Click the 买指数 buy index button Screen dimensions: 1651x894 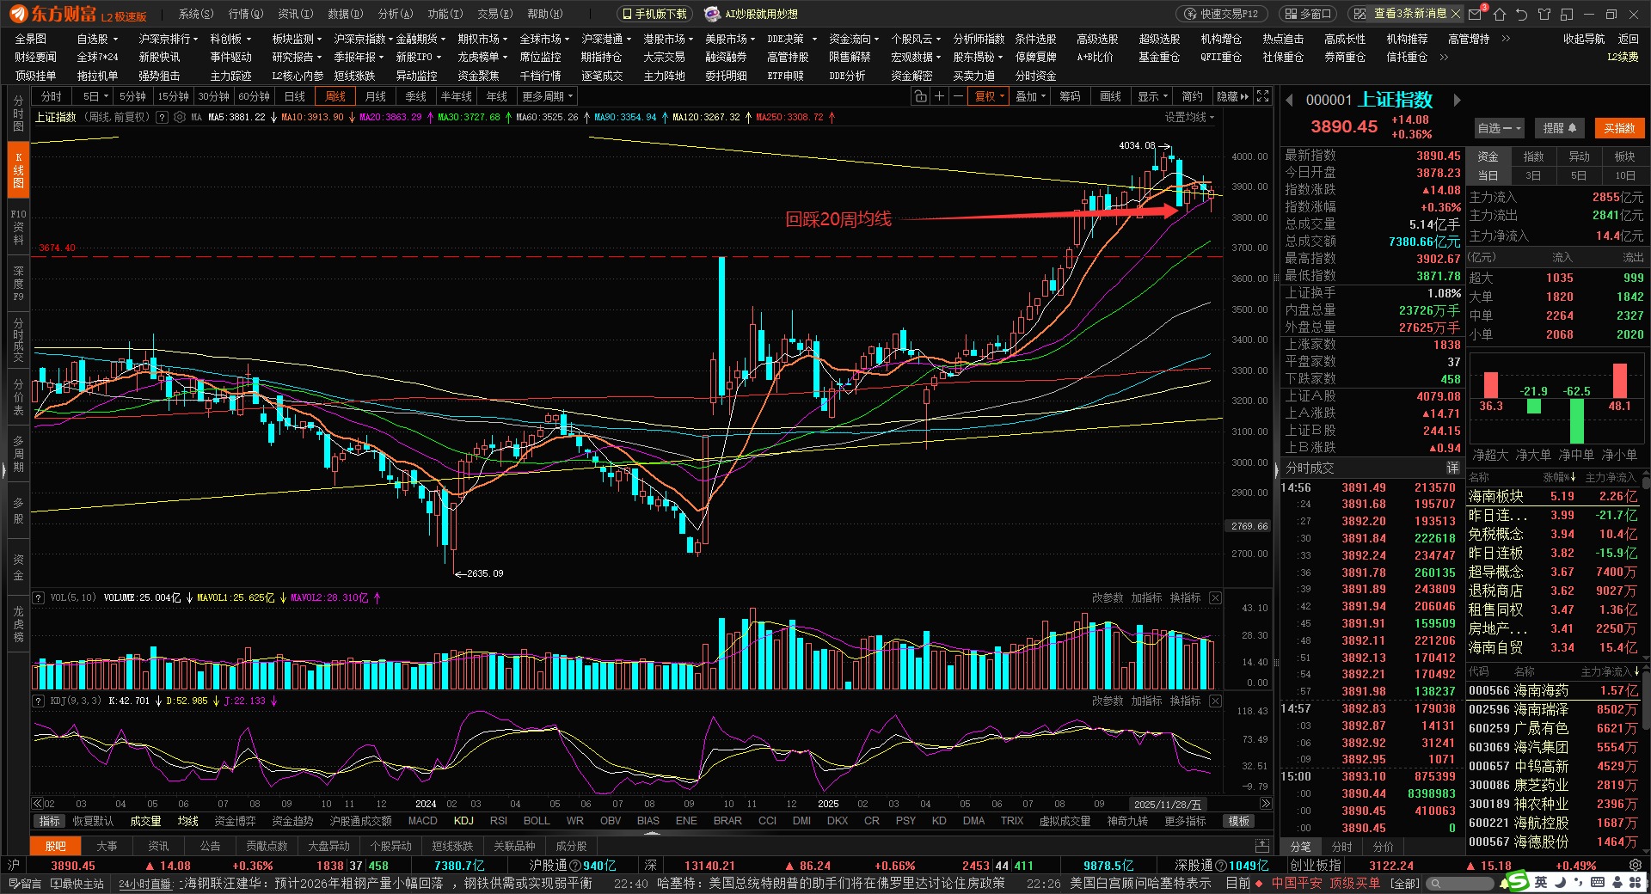[1619, 128]
